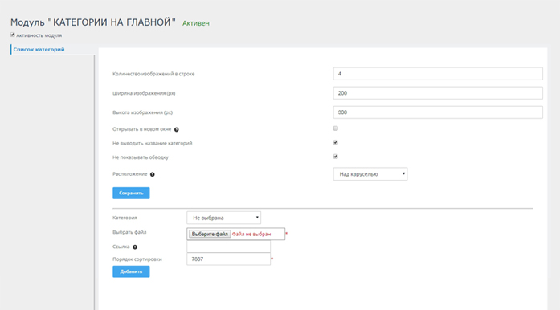Screen dimensions: 560x310
Task: Focus Количество изображений в строке field
Action: [x=438, y=74]
